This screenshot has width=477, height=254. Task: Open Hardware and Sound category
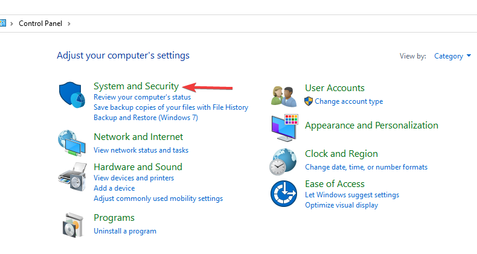tap(138, 167)
